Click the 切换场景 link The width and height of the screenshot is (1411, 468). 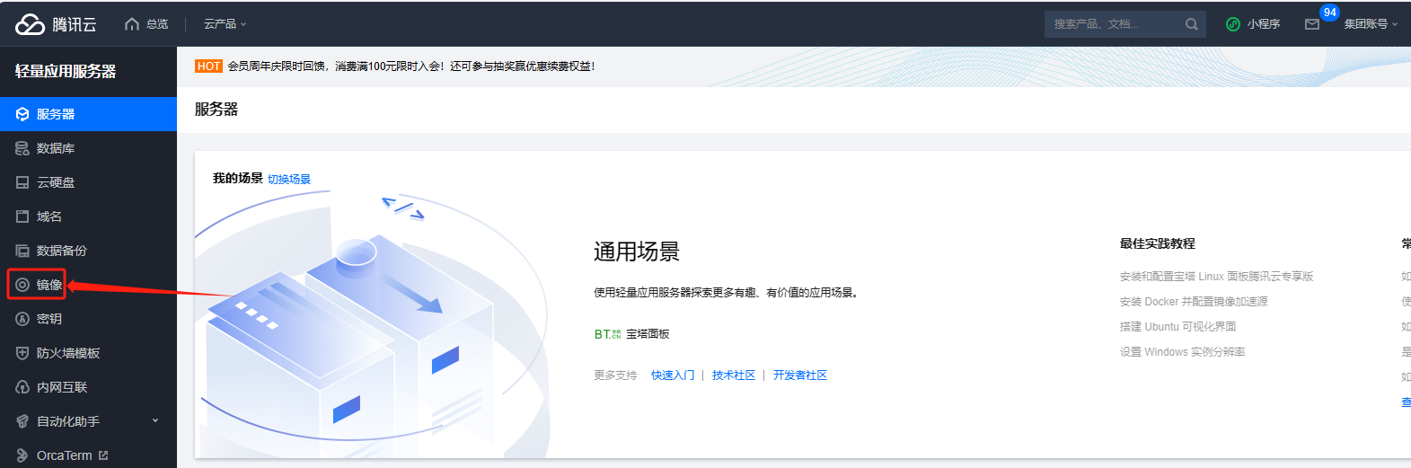[289, 180]
